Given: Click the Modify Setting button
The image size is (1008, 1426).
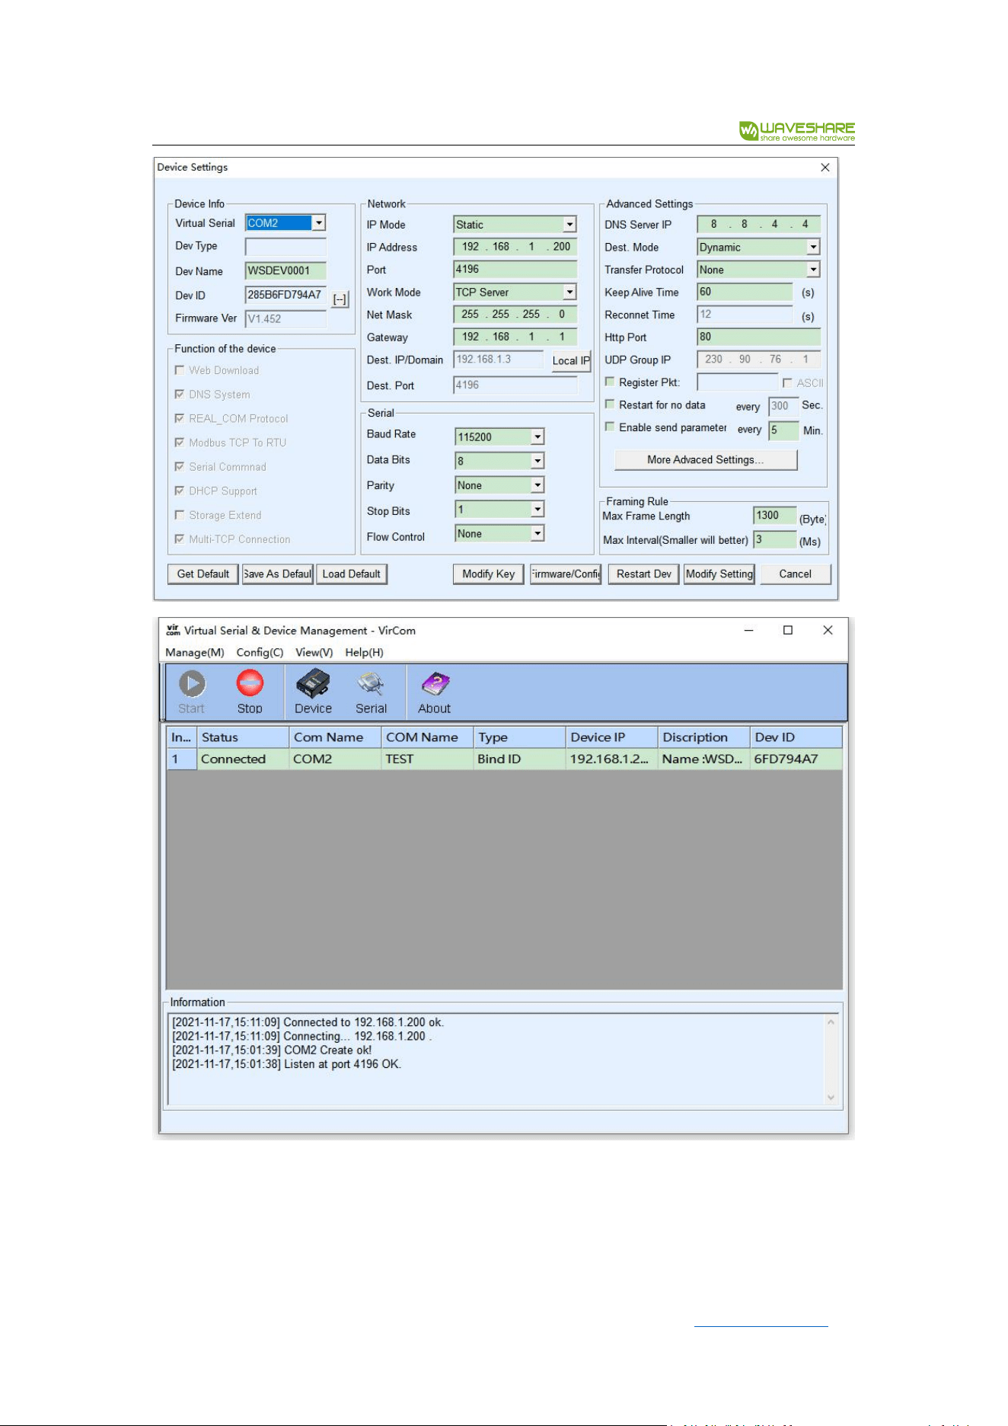Looking at the screenshot, I should [x=719, y=574].
